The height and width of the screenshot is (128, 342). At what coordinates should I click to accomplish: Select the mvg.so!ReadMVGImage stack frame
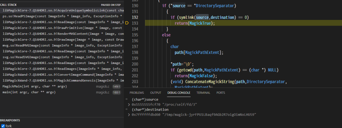[x=62, y=45]
